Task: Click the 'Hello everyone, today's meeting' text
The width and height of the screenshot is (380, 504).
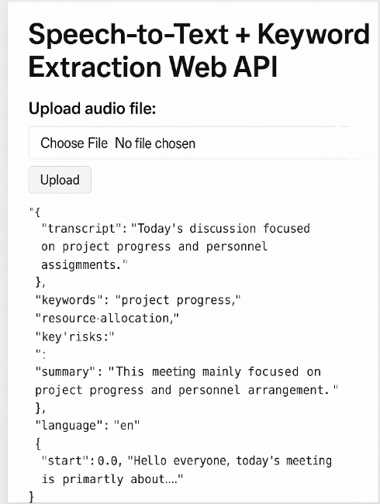Action: pos(233,461)
